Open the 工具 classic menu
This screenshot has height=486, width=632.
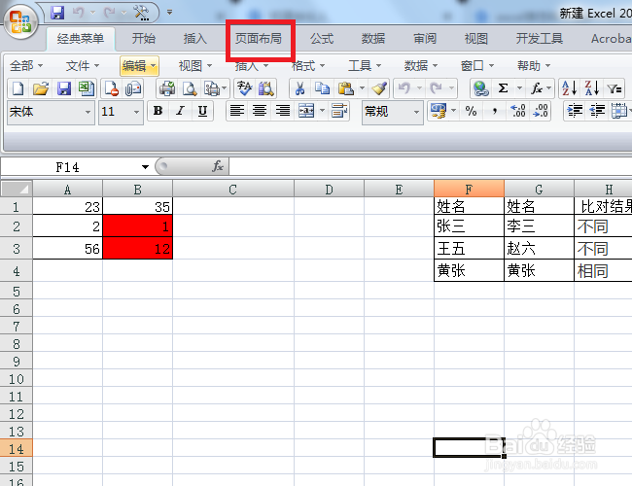tap(365, 66)
